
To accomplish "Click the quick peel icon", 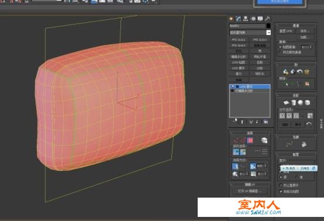I will point(285,72).
